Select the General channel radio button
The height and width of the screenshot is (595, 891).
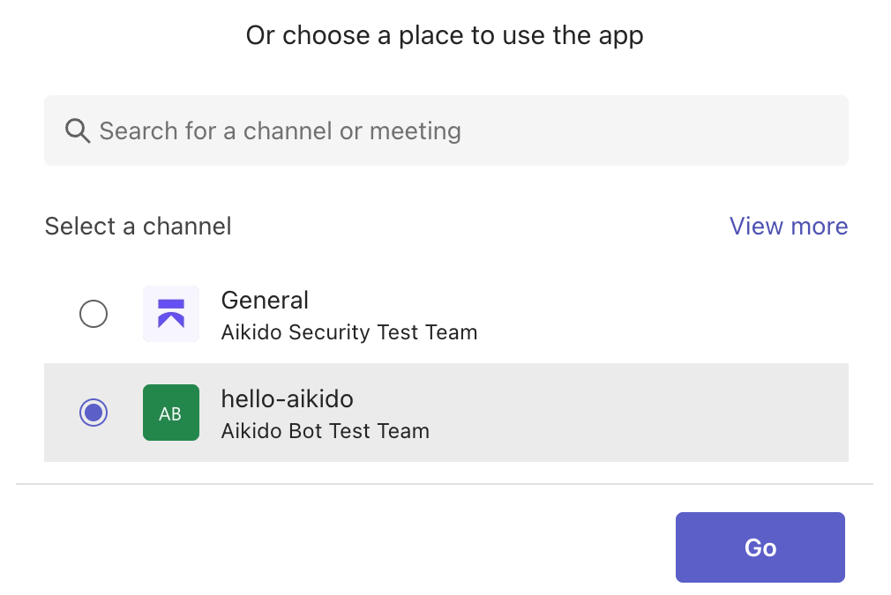[94, 314]
